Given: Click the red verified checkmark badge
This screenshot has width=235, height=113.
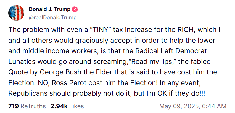Looking at the screenshot, I should (x=75, y=9).
